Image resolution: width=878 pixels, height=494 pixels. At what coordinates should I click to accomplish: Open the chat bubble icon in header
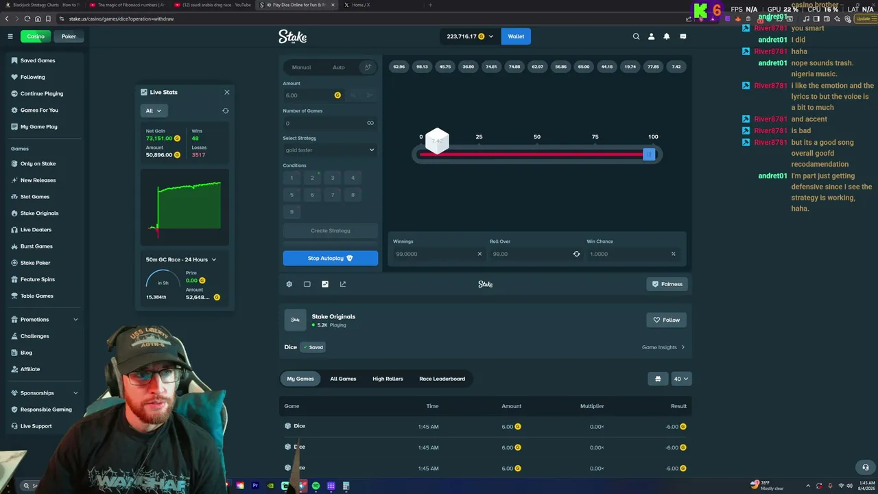[683, 36]
